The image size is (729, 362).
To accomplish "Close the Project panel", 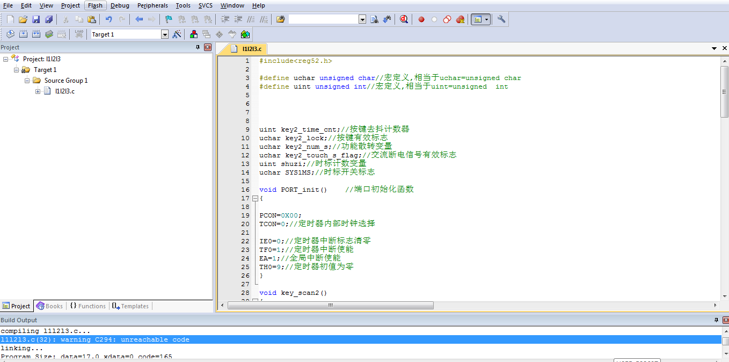I will (208, 47).
